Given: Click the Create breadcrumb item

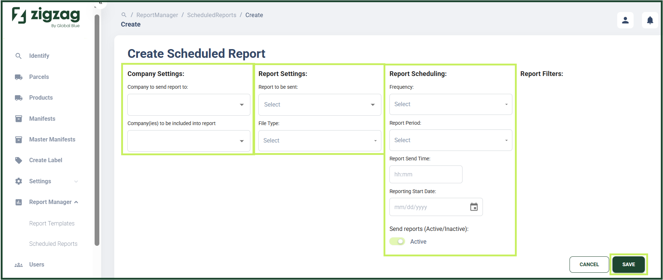Looking at the screenshot, I should (x=254, y=15).
